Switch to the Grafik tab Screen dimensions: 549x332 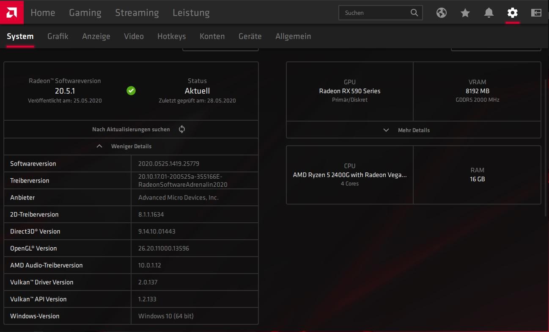[x=58, y=36]
